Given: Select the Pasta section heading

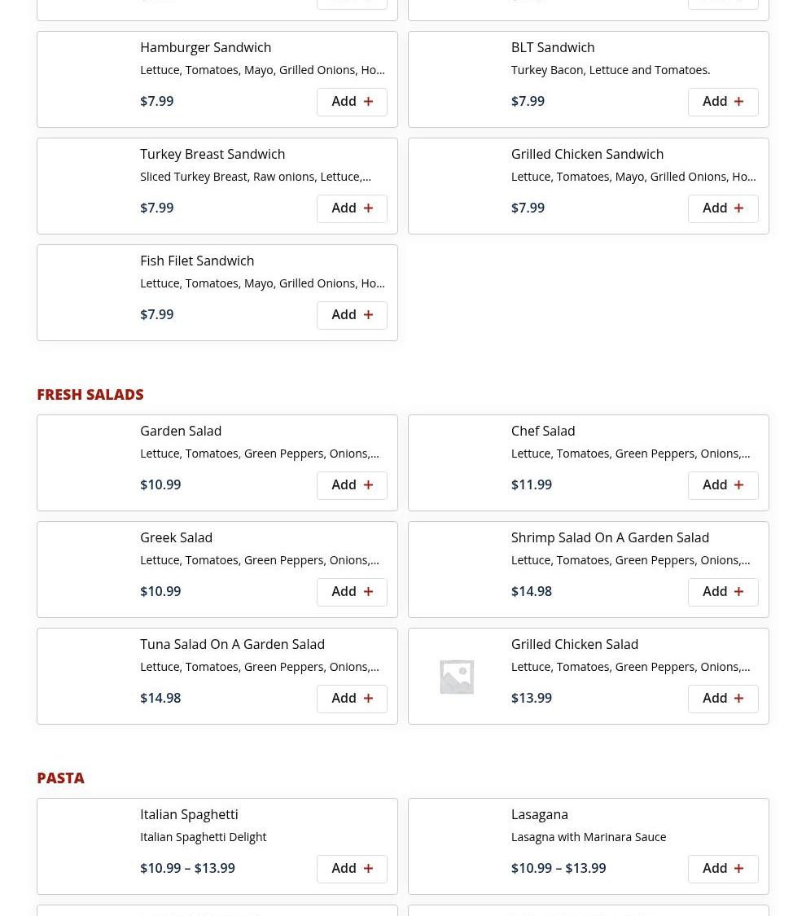Looking at the screenshot, I should (x=60, y=778).
